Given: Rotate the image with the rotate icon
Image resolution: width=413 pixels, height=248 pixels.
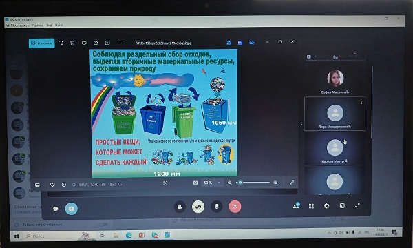Looking at the screenshot, I should [61, 43].
